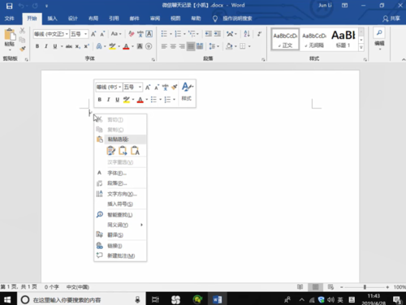Click the Paste button in clipboard group
Viewport: 406px width, 305px height.
click(10, 39)
